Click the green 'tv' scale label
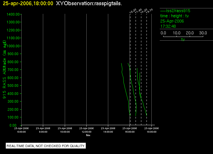Image resolution: width=213 pixels, height=154 pixels. click(183, 40)
